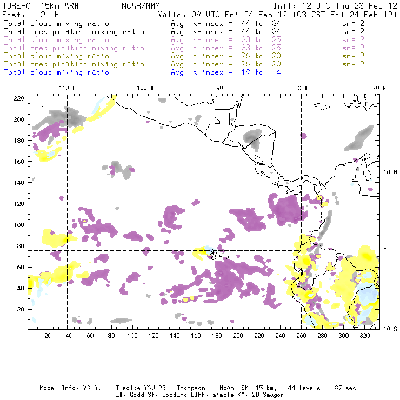The width and height of the screenshot is (400, 400).
Task: Click the '(03 CST Fri 24 Feb 12)' local time text
Action: click(x=345, y=15)
